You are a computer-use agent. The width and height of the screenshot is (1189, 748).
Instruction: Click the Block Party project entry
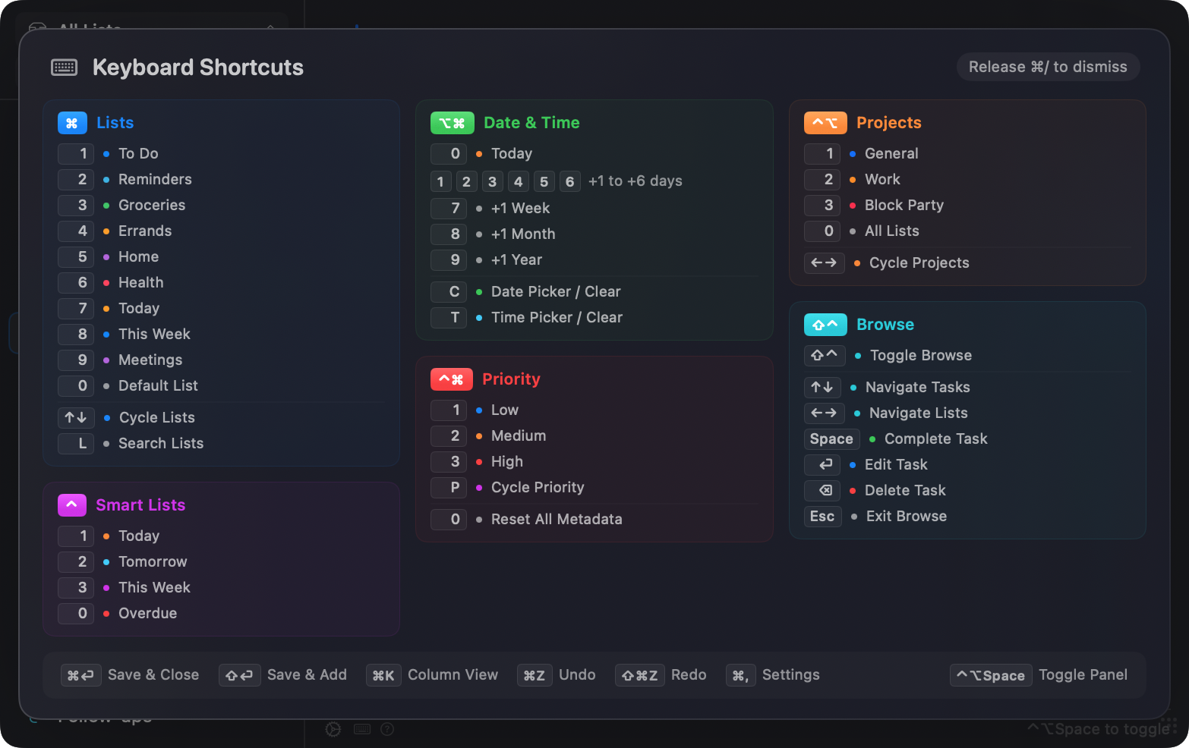click(x=904, y=206)
